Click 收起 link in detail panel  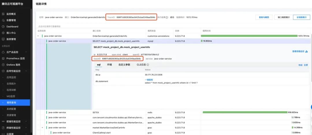300,65
